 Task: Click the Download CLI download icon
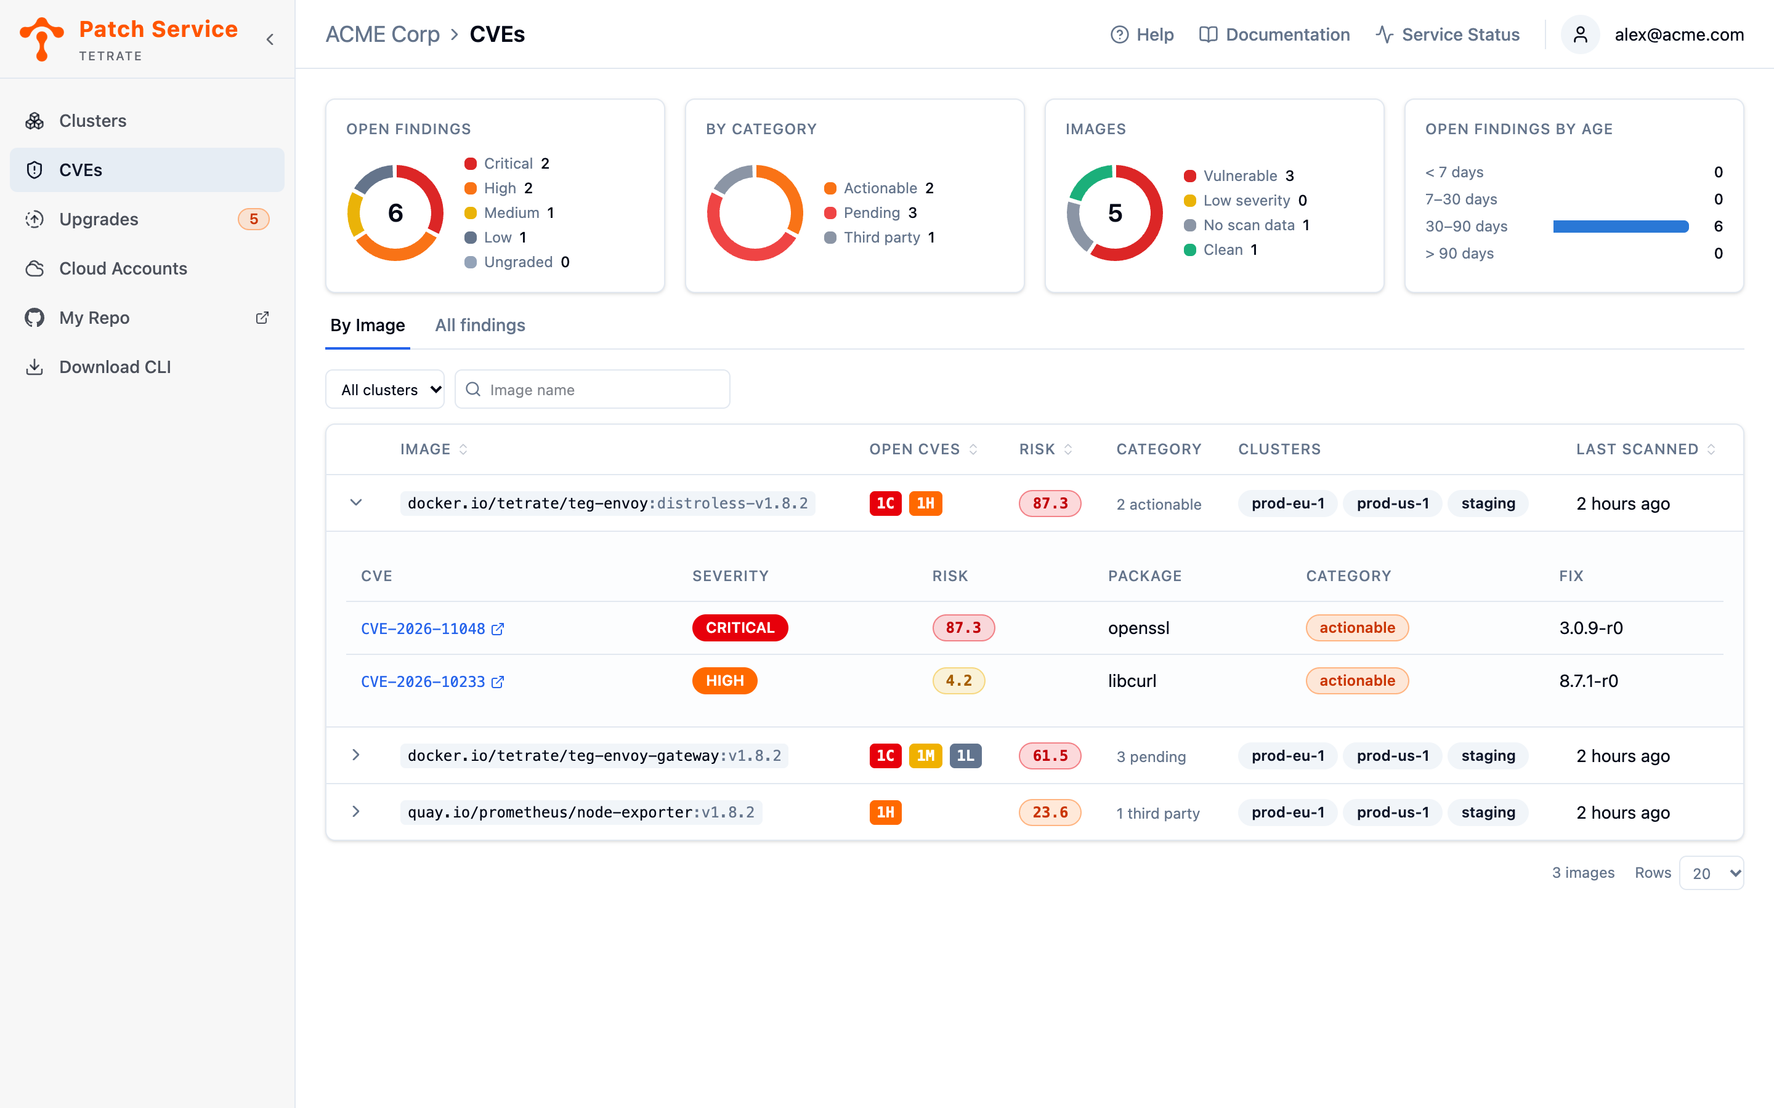tap(34, 366)
